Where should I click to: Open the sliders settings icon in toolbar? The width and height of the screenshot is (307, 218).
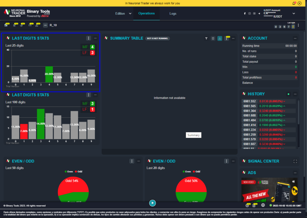(x=30, y=25)
